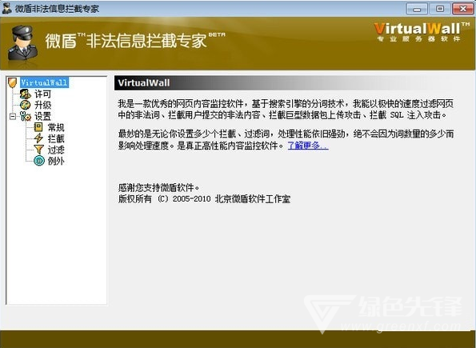476x348 pixels.
Task: Open the 了解更多 link
Action: pyautogui.click(x=308, y=146)
